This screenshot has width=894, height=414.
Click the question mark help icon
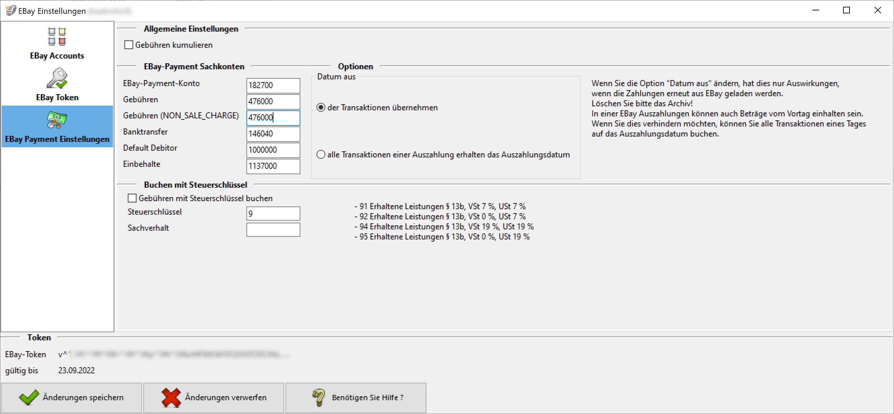click(318, 397)
